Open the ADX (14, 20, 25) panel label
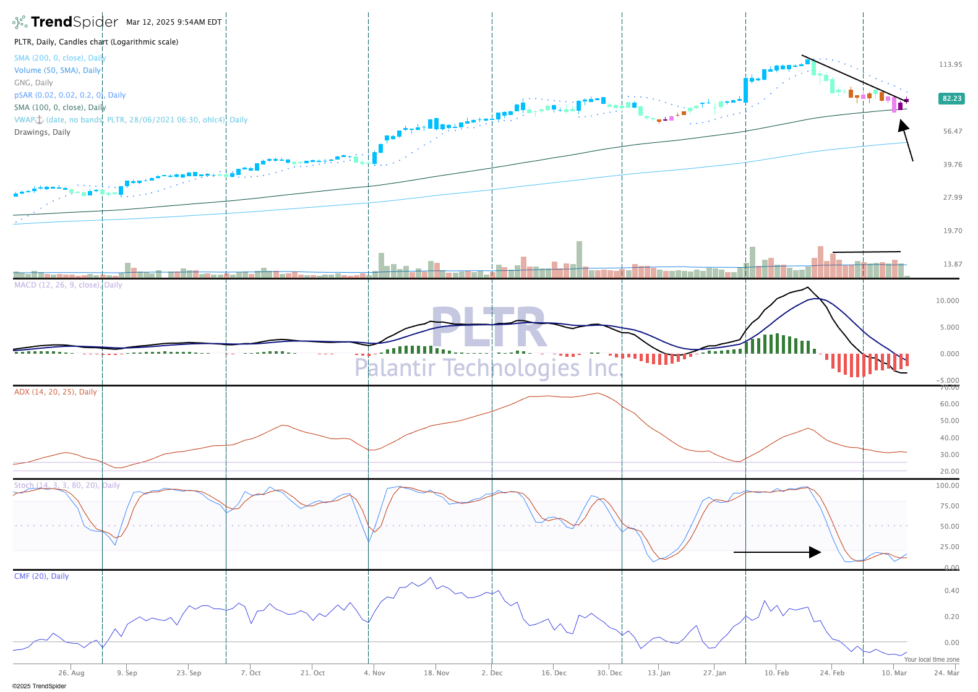 55,392
